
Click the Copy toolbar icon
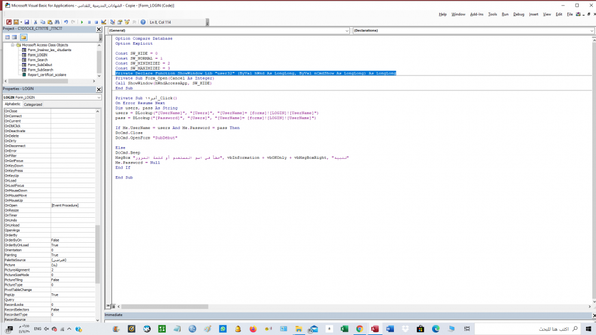pos(42,23)
